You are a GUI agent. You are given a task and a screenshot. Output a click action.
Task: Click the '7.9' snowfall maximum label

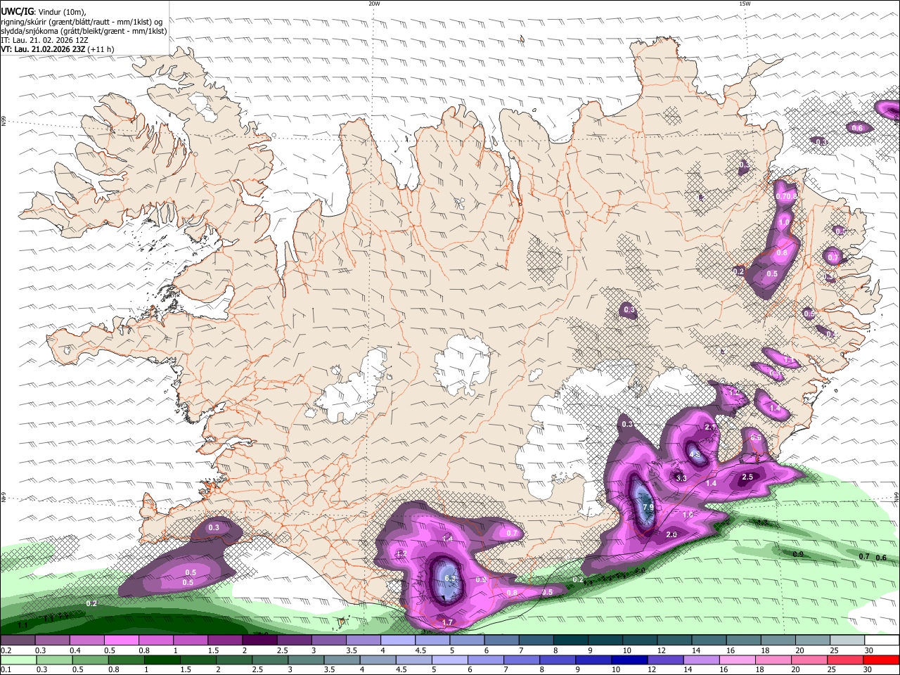tap(648, 506)
